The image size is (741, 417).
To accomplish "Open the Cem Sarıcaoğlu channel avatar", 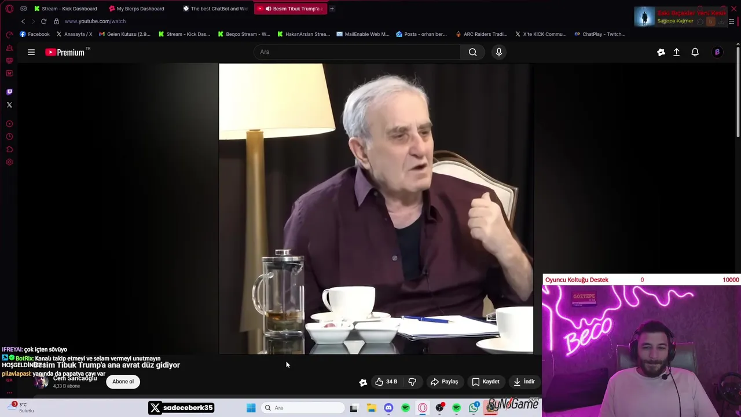I will [x=41, y=382].
